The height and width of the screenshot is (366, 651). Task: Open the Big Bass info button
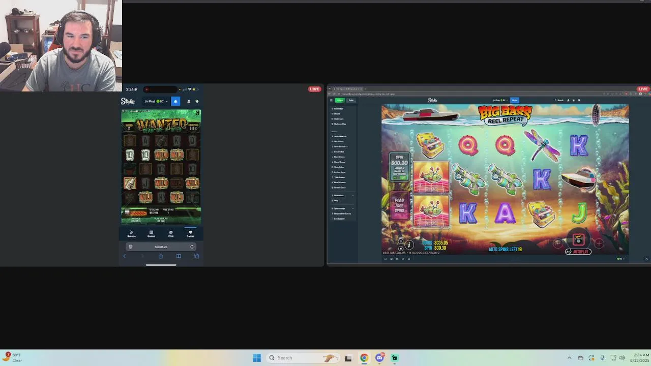tap(409, 245)
